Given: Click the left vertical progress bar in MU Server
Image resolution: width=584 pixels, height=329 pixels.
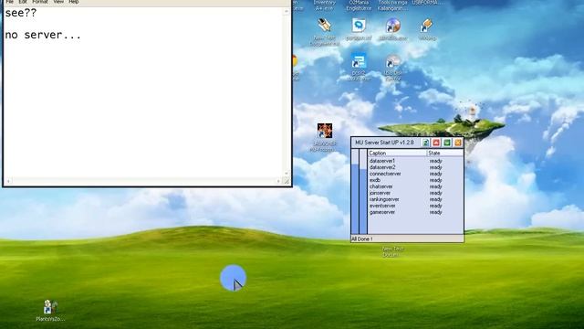Looking at the screenshot, I should [355, 191].
